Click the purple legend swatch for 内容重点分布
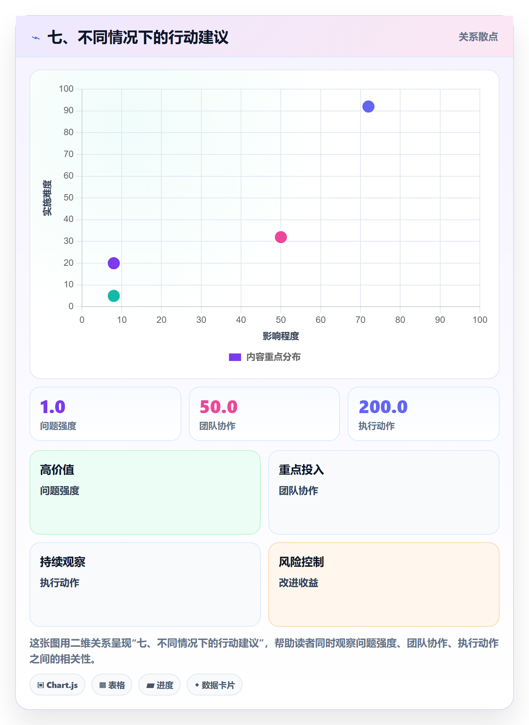This screenshot has width=529, height=725. [235, 357]
